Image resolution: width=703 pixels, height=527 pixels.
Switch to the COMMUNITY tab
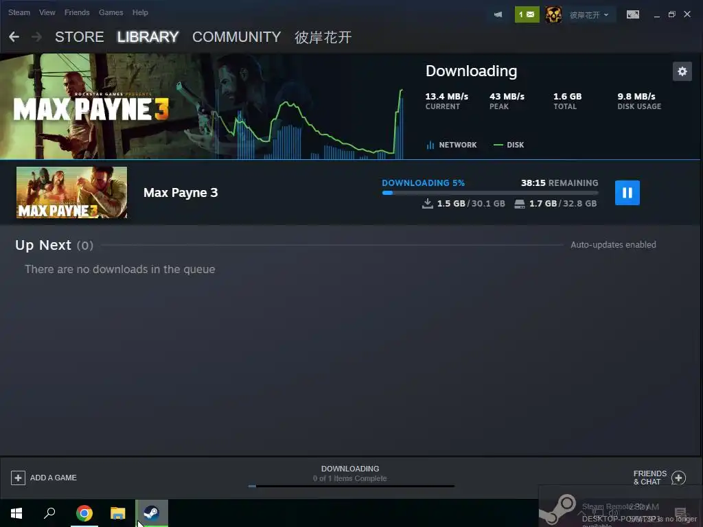(236, 37)
